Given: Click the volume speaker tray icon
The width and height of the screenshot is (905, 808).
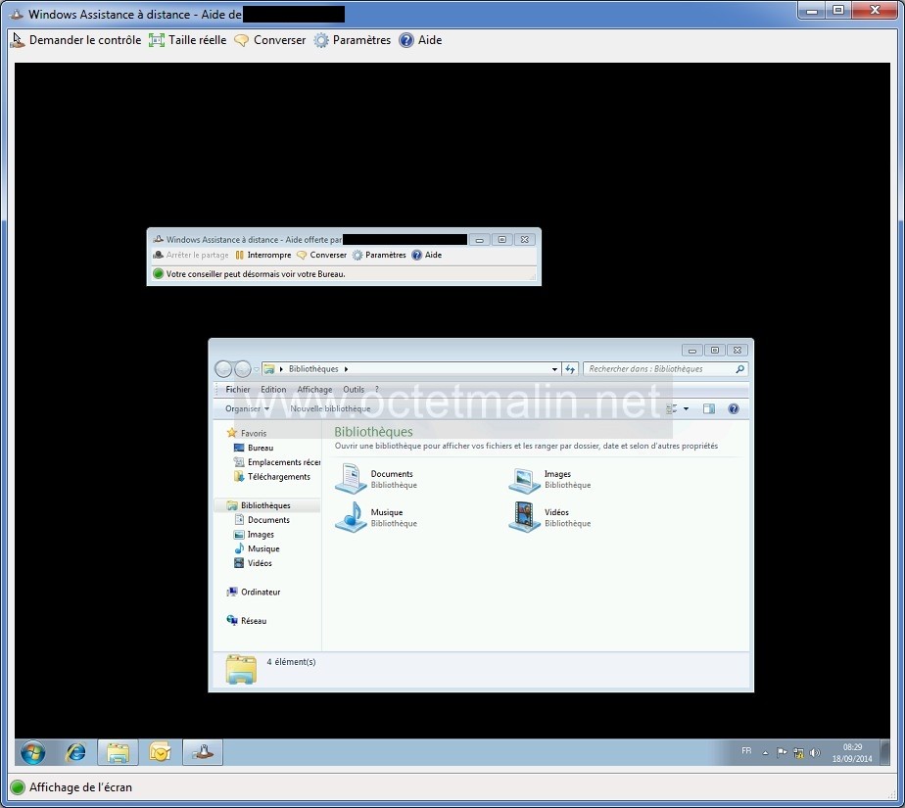Looking at the screenshot, I should pyautogui.click(x=815, y=752).
